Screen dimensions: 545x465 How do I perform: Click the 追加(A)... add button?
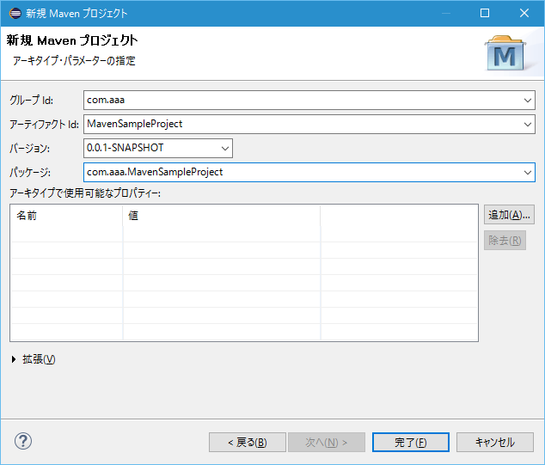click(x=509, y=214)
